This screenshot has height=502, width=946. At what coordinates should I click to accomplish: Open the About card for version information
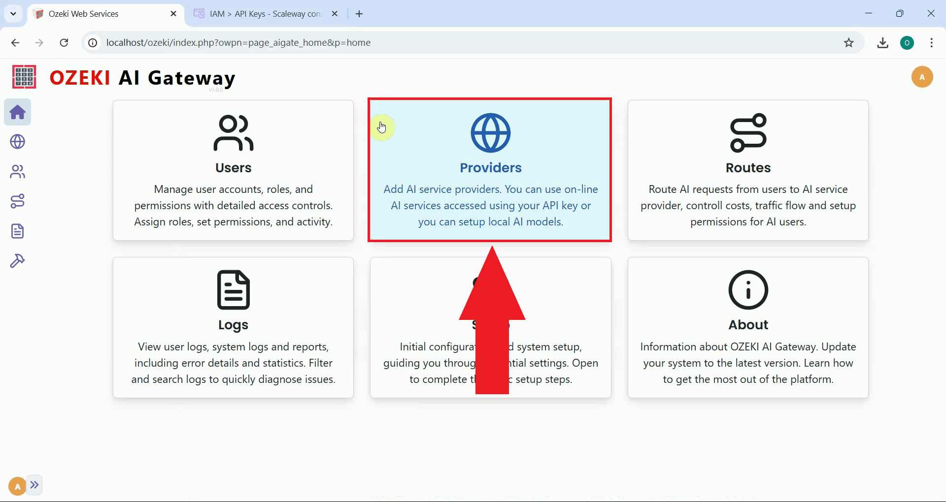pyautogui.click(x=747, y=327)
